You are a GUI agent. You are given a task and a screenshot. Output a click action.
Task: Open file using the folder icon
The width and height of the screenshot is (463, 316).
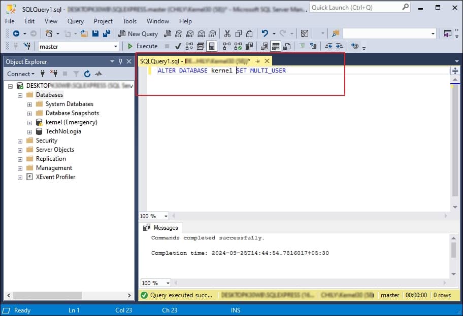click(x=84, y=33)
